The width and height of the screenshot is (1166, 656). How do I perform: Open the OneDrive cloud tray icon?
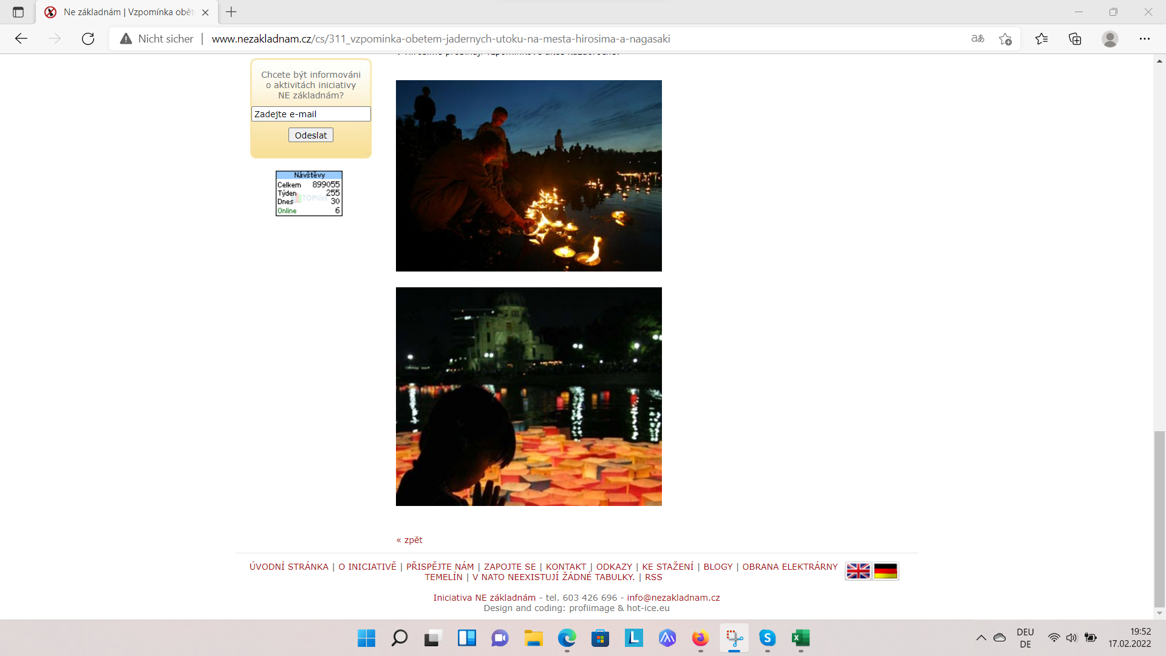tap(1000, 638)
